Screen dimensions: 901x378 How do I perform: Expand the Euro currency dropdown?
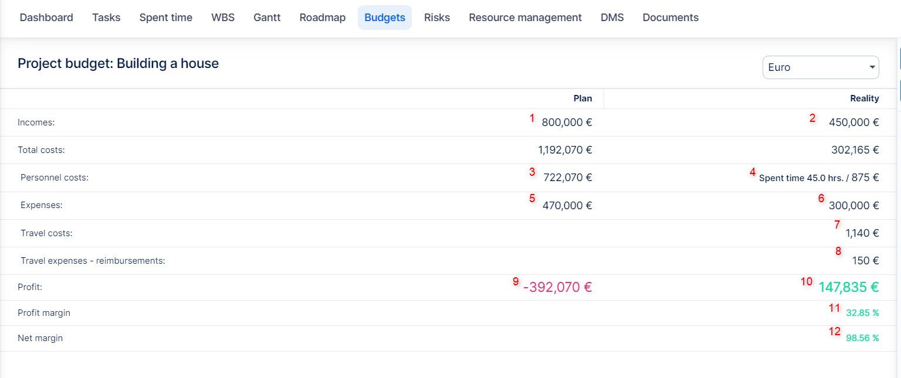820,67
